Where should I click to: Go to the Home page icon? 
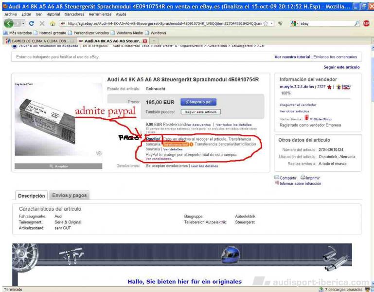[53, 23]
